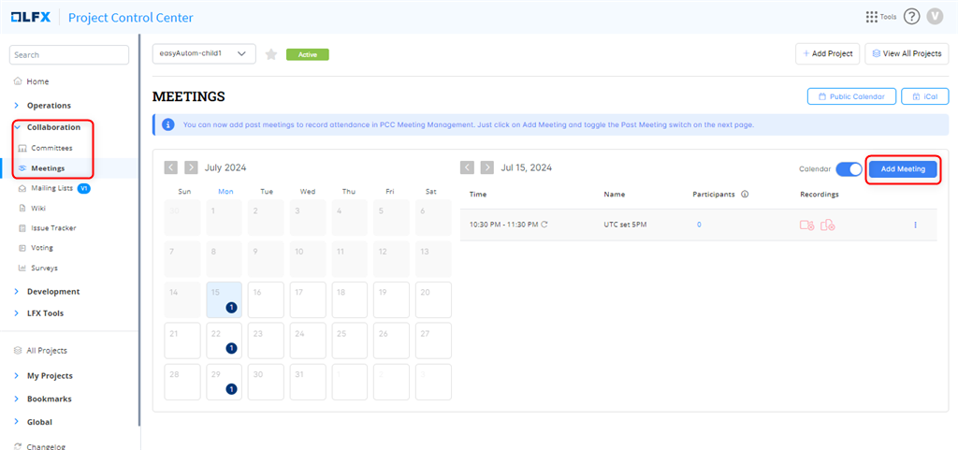The width and height of the screenshot is (958, 450).
Task: Click the Add Meeting button
Action: pos(903,169)
